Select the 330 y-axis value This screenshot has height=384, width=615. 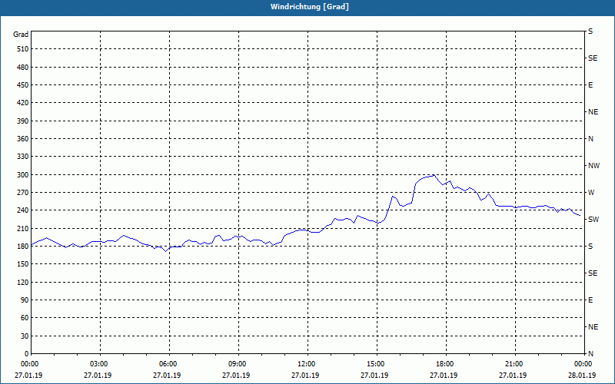click(23, 157)
